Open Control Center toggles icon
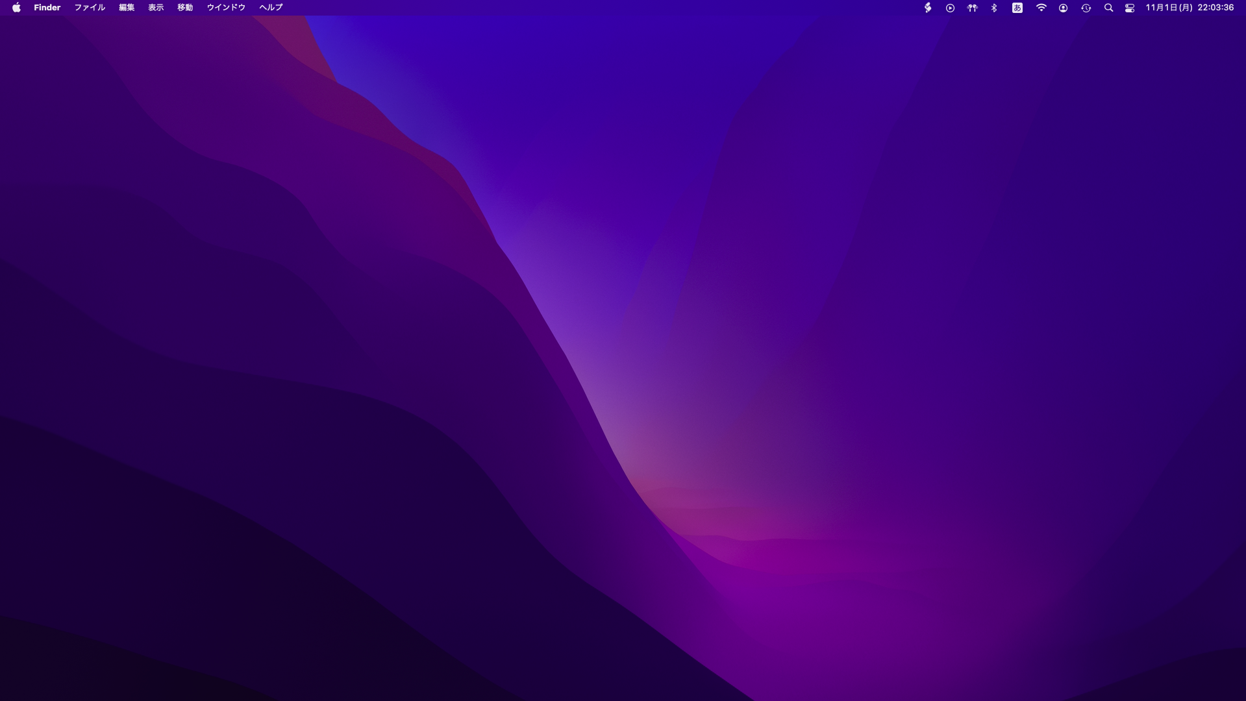This screenshot has height=701, width=1246. 1130,8
